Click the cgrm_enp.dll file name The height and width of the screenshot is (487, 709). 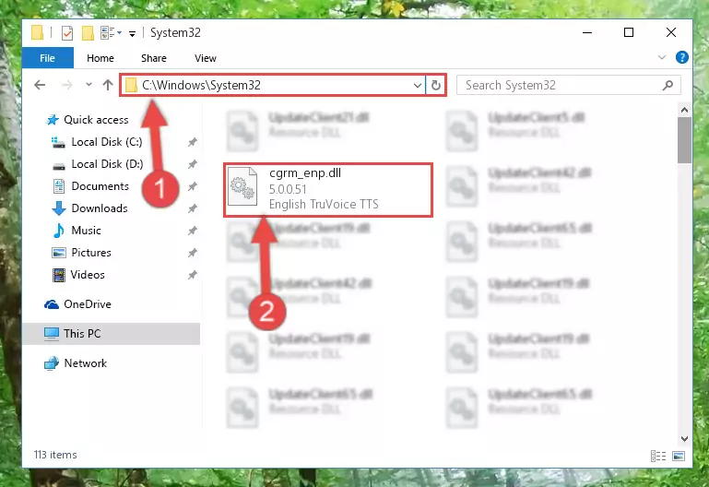tap(305, 173)
